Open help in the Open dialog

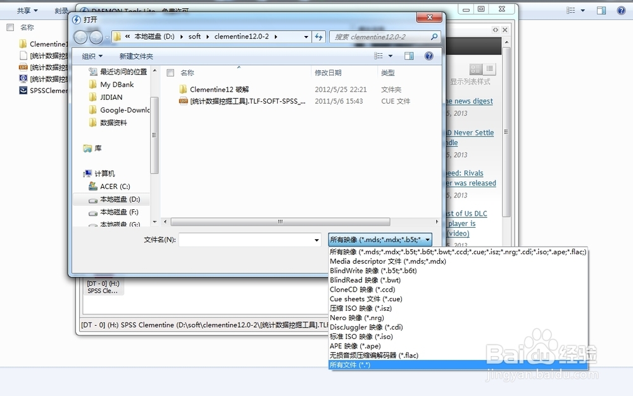pyautogui.click(x=429, y=56)
